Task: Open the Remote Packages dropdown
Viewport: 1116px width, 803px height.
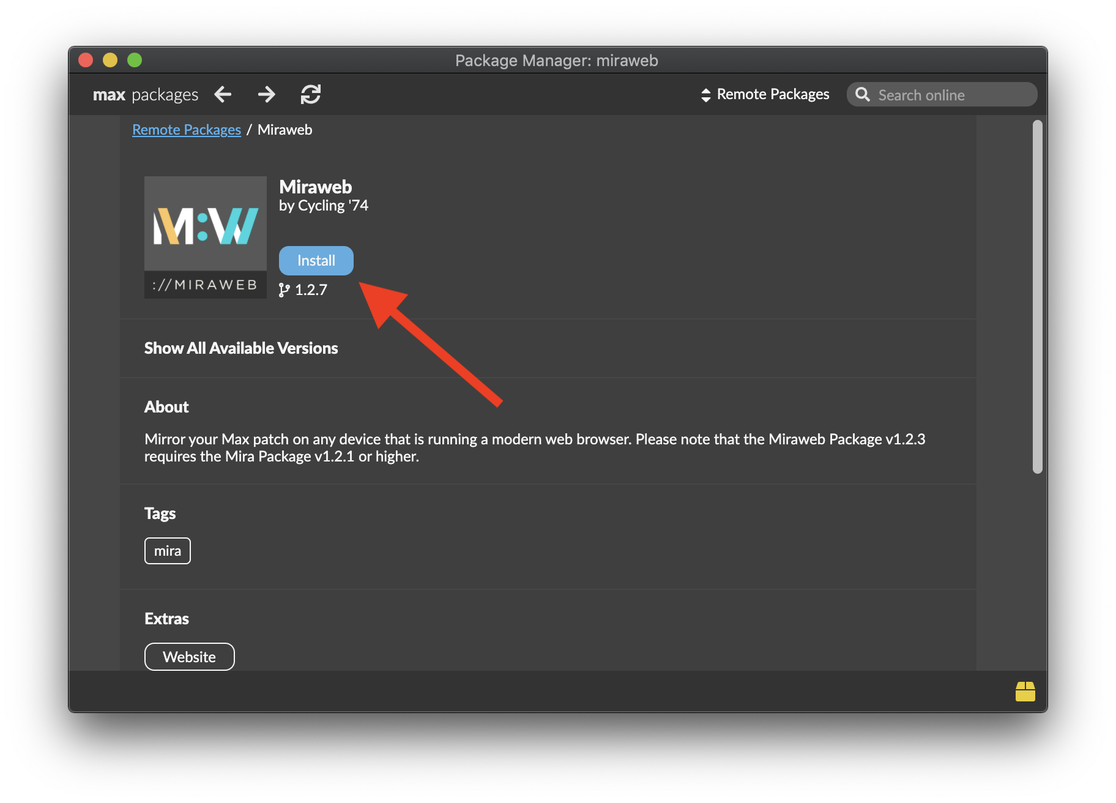Action: point(765,94)
